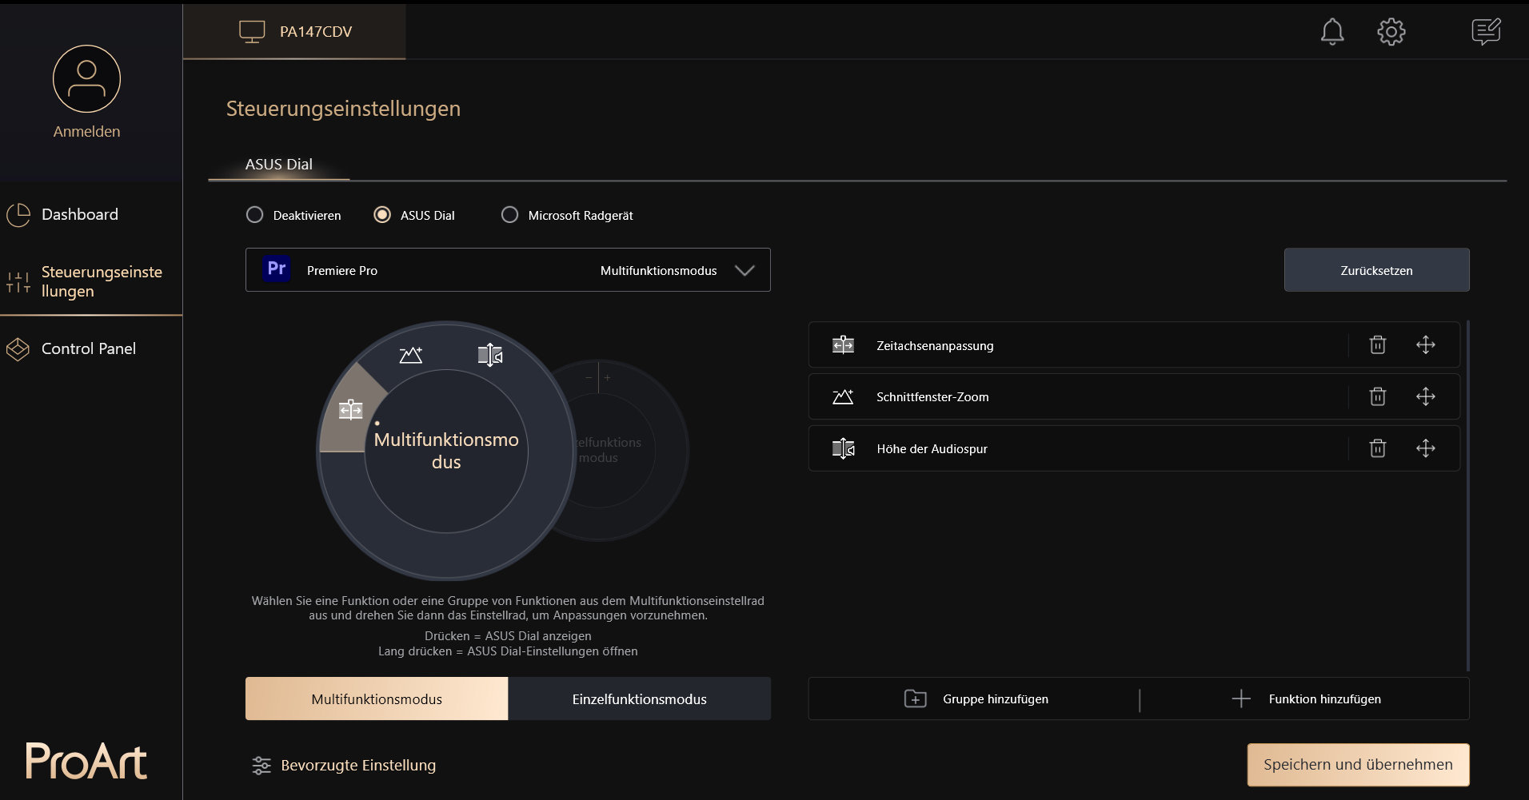Open the settings gear
This screenshot has height=800, width=1529.
pos(1391,32)
